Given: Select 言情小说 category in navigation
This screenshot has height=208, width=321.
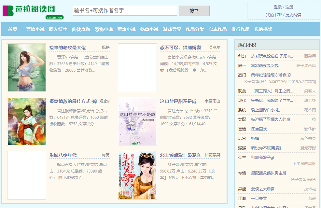Looking at the screenshot, I should 35,29.
